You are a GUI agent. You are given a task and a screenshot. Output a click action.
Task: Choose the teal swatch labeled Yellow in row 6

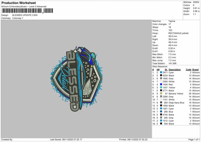pyautogui.click(x=161, y=87)
